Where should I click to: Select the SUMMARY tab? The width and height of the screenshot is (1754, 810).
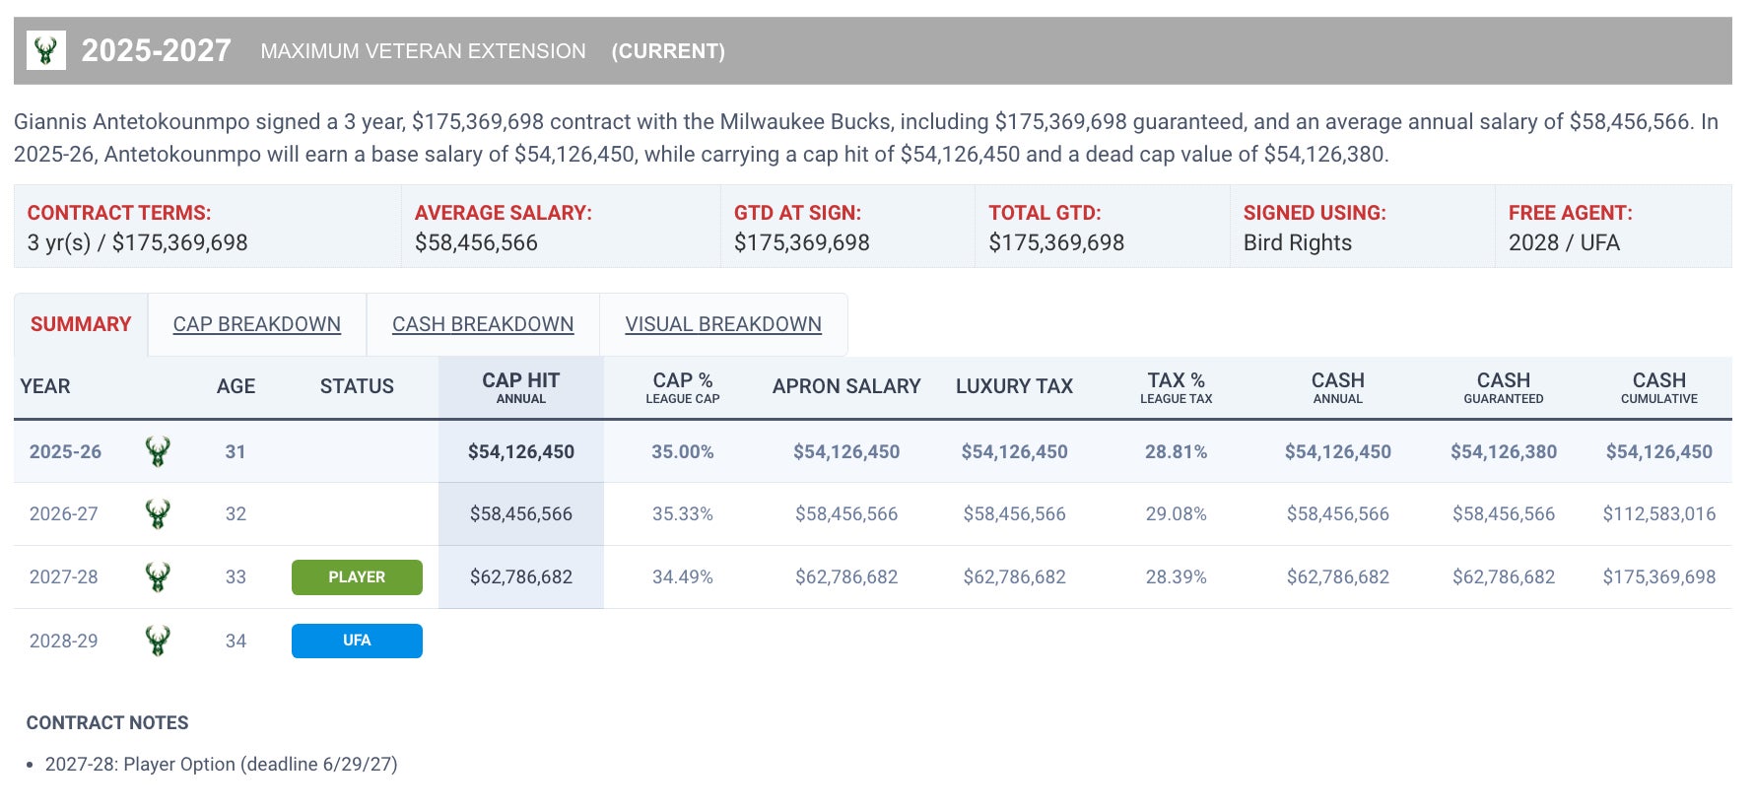click(x=81, y=324)
